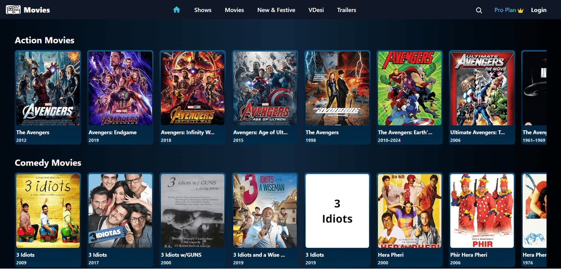561x269 pixels.
Task: Open Avengers: Infinity War poster
Action: [193, 88]
